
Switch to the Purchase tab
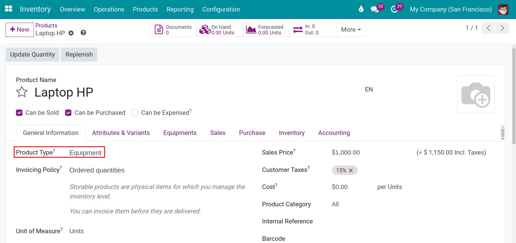coord(252,133)
